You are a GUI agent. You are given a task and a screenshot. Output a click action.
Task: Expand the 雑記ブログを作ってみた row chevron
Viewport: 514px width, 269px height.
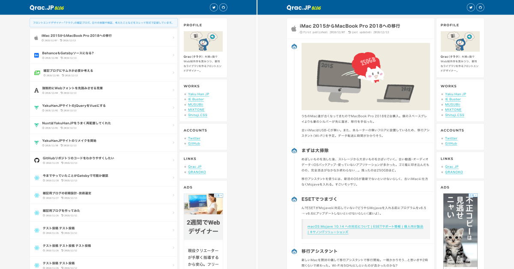point(173,212)
